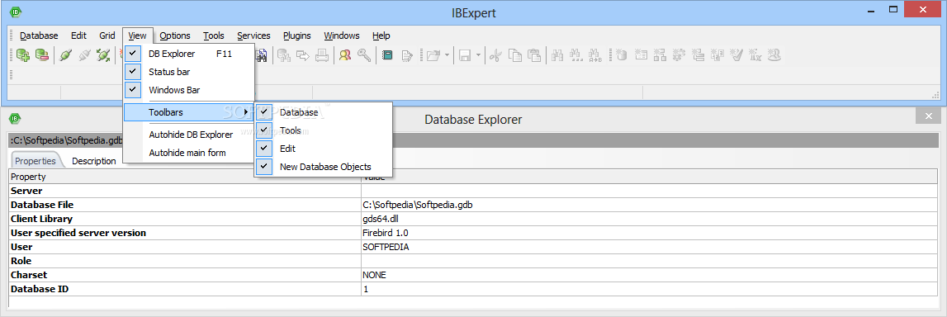Screen dimensions: 947x317
Task: Click the grey Disconnect plug icon
Action: tap(84, 55)
